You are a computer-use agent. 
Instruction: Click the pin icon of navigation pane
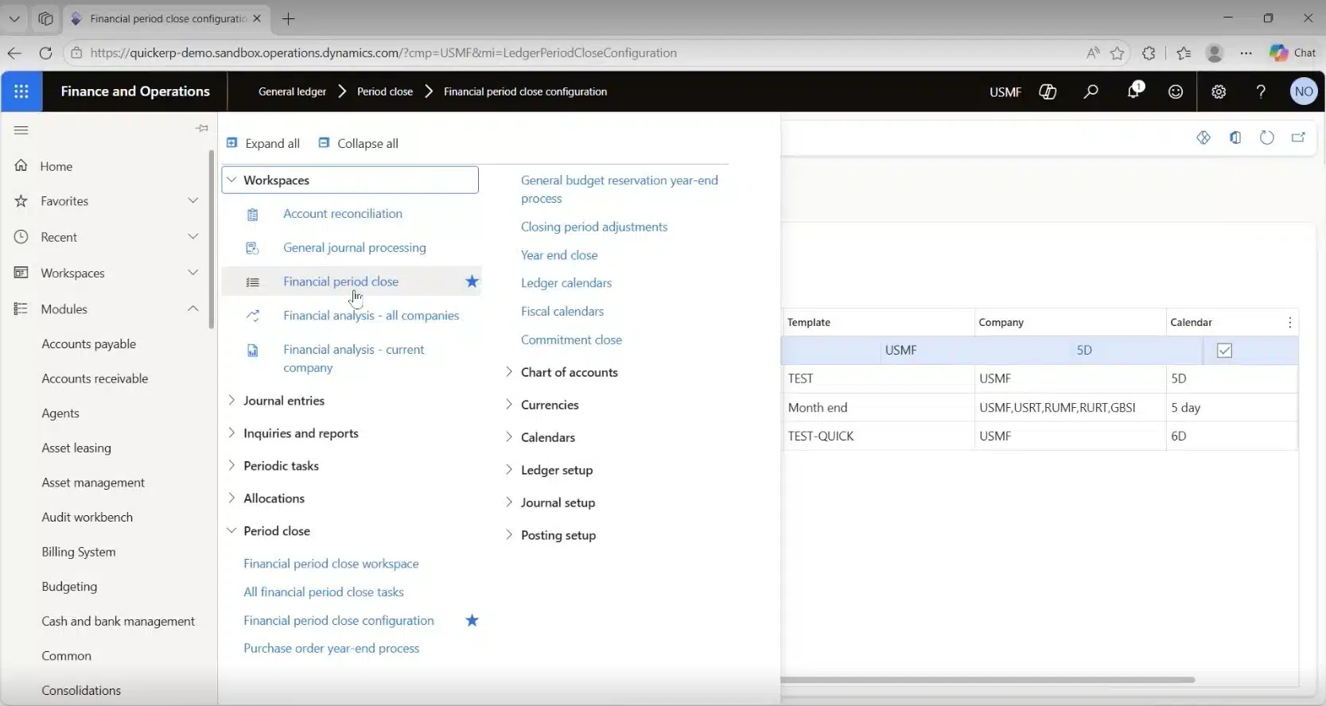(202, 128)
